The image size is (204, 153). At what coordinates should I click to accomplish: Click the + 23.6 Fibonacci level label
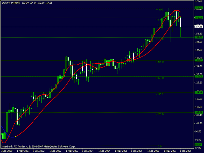(x=160, y=114)
